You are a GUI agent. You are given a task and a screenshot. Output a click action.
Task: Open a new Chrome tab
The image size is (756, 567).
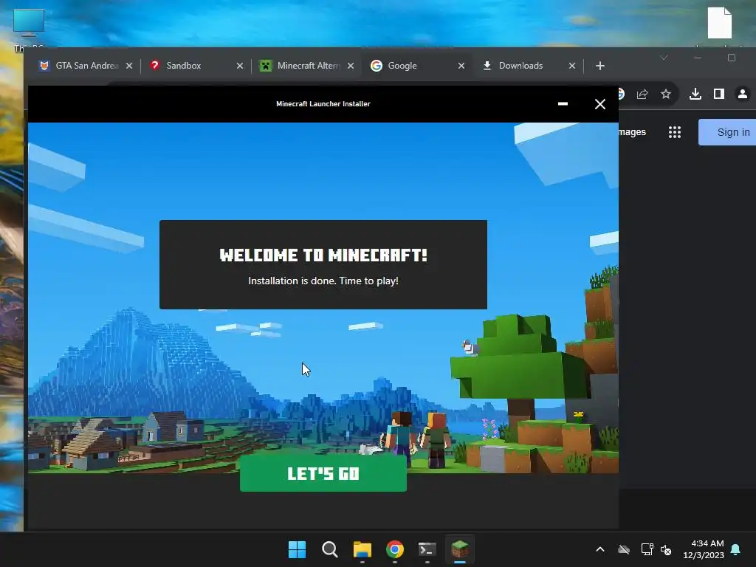(599, 66)
